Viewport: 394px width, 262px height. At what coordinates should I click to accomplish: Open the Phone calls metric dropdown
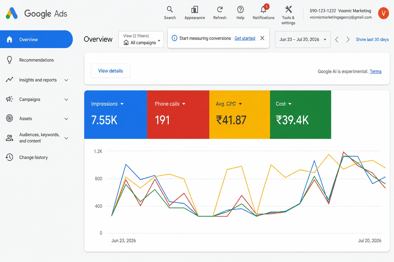tap(184, 104)
